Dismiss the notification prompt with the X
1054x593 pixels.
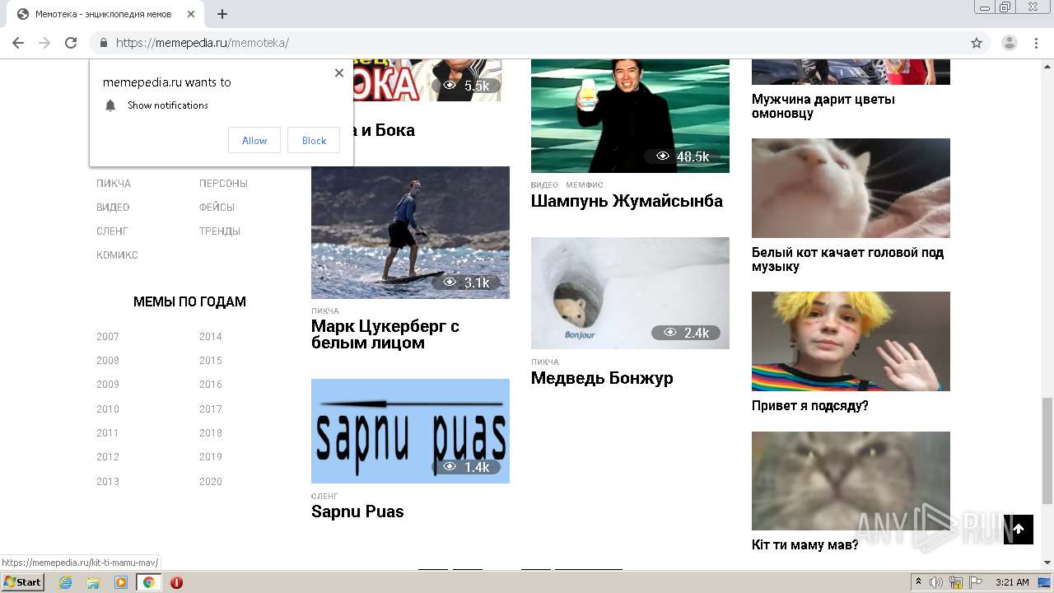[339, 72]
